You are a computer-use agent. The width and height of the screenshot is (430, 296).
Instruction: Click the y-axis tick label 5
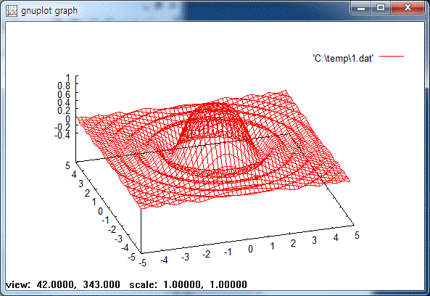tap(67, 165)
